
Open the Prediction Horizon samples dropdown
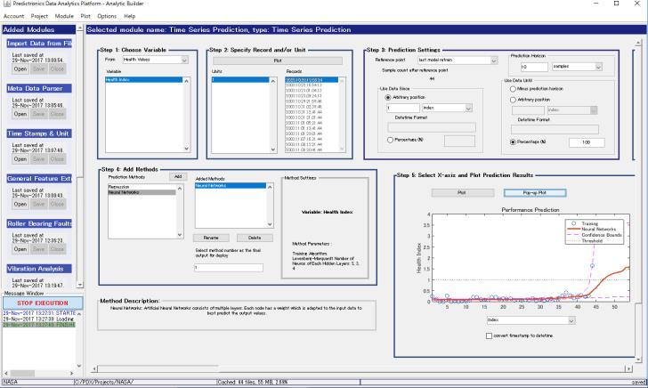[x=598, y=66]
